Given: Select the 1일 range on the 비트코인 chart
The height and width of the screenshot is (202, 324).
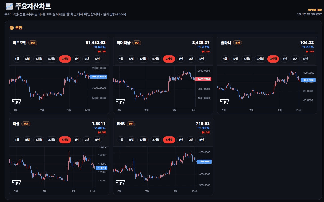Looking at the screenshot, I should [17, 59].
